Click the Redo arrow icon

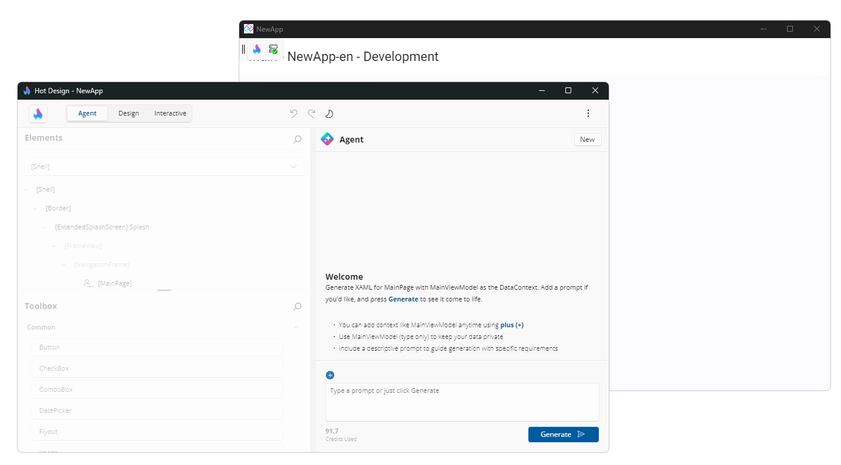tap(311, 114)
